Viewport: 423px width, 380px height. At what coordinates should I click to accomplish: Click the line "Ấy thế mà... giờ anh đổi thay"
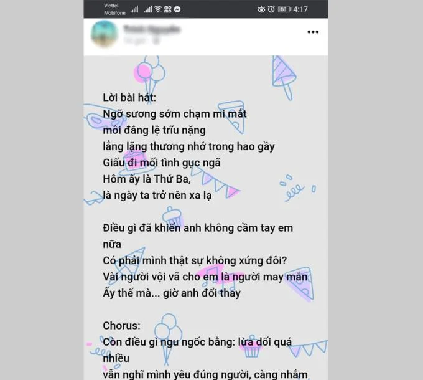point(172,293)
